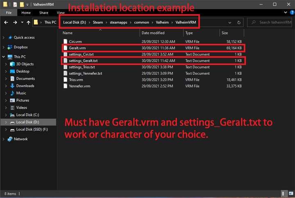This screenshot has height=198, width=295.
Task: Open the File menu
Action: coord(9,13)
